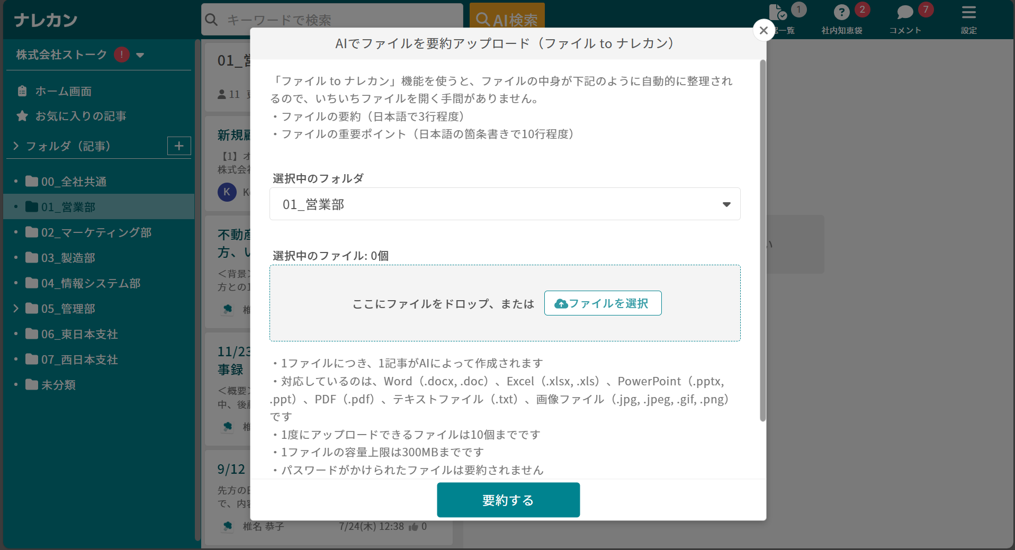
Task: Close the AI summary upload dialog
Action: [763, 31]
